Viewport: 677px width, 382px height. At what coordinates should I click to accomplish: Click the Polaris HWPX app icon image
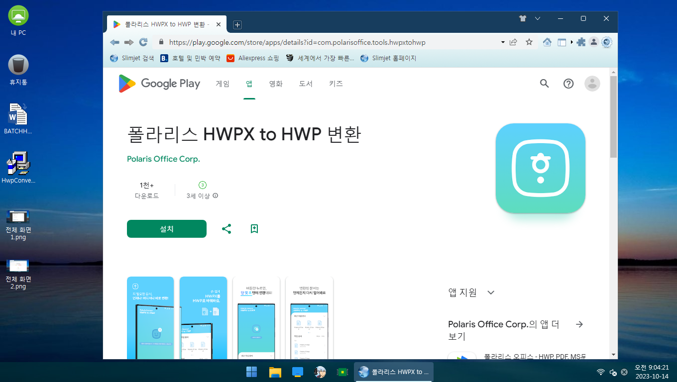(540, 168)
